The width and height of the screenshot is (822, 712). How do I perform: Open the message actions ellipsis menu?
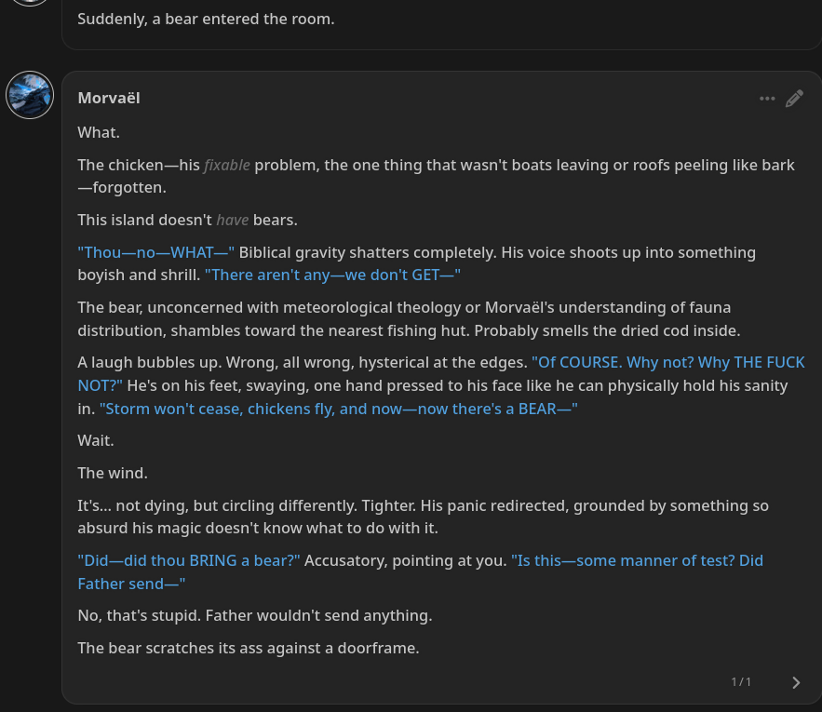pos(767,99)
